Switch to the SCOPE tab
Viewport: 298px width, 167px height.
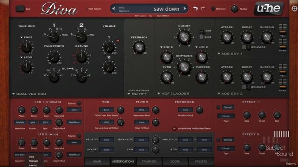pyautogui.click(x=175, y=161)
